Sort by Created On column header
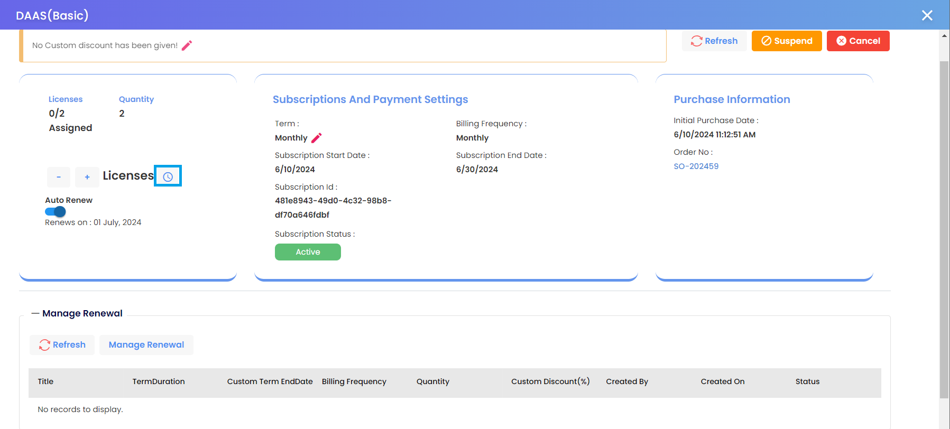950x429 pixels. tap(722, 381)
